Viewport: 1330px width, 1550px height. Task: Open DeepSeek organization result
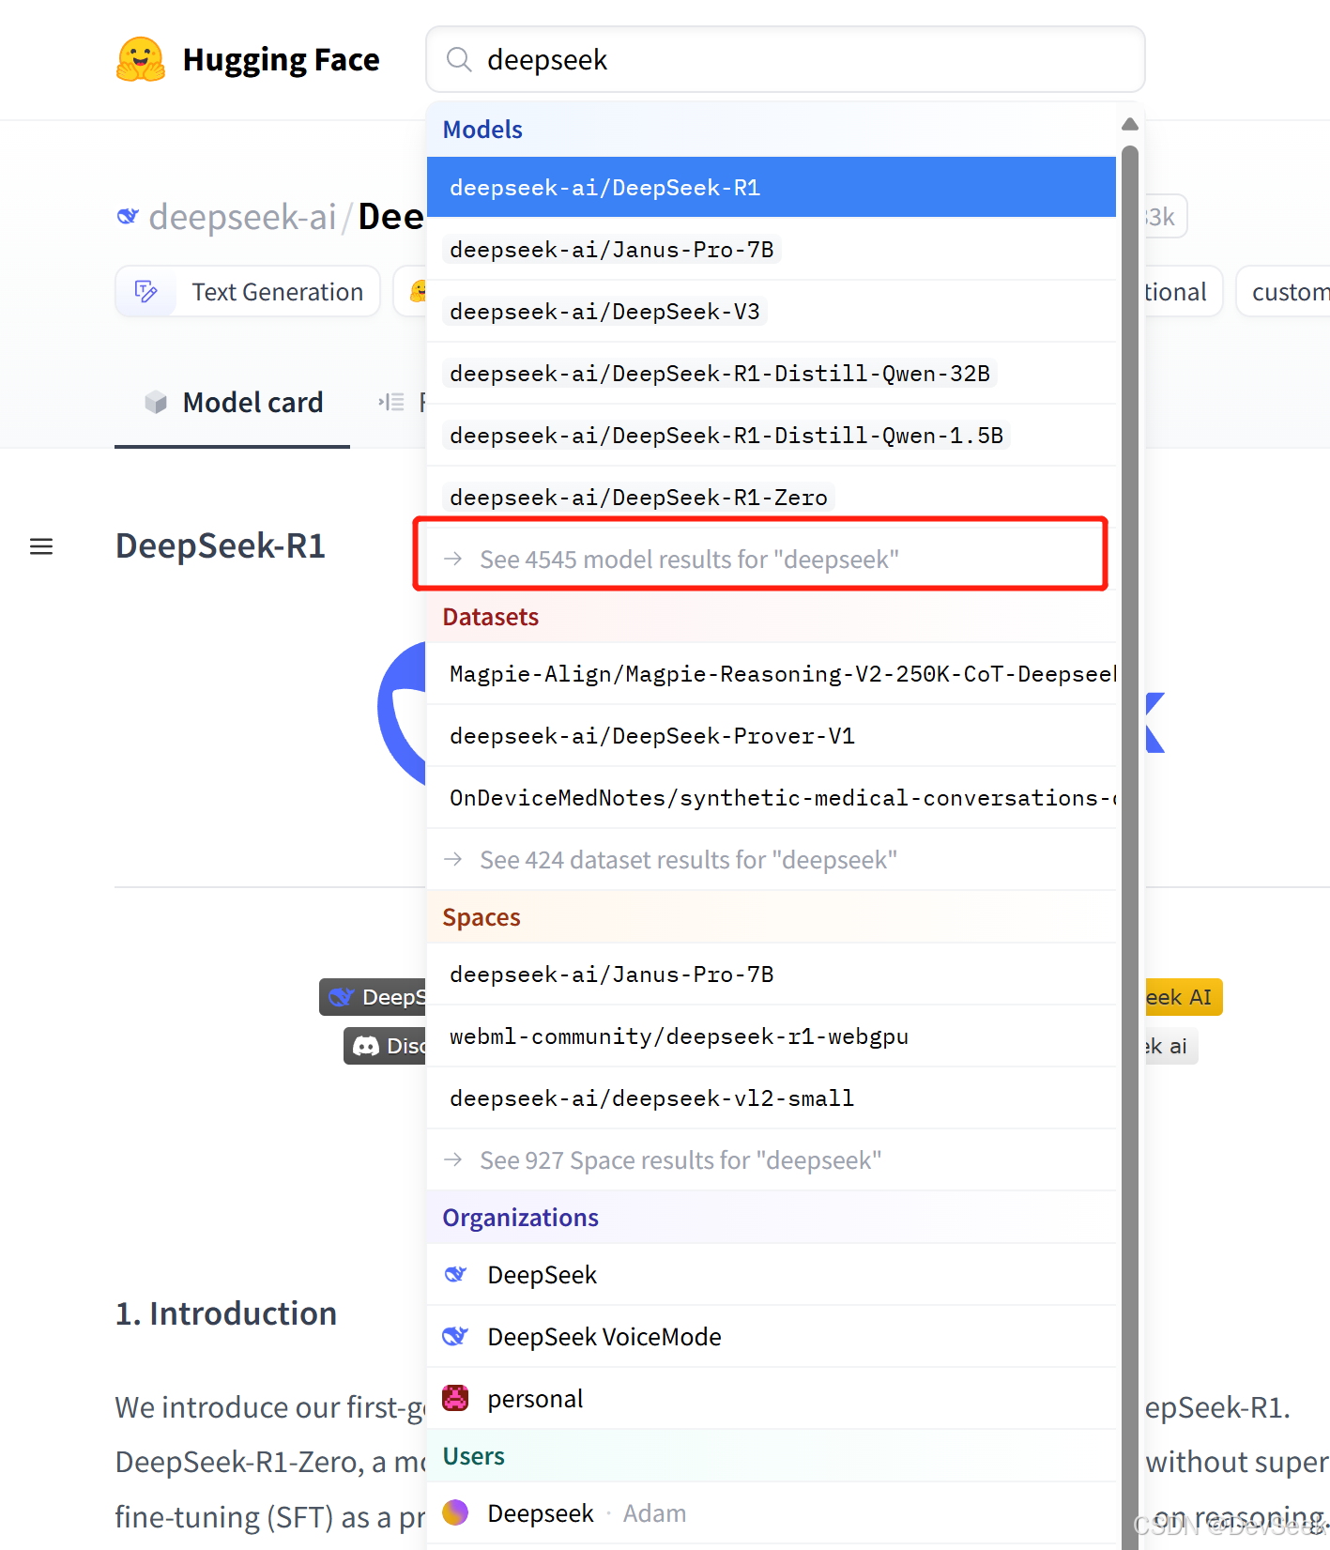click(x=772, y=1274)
